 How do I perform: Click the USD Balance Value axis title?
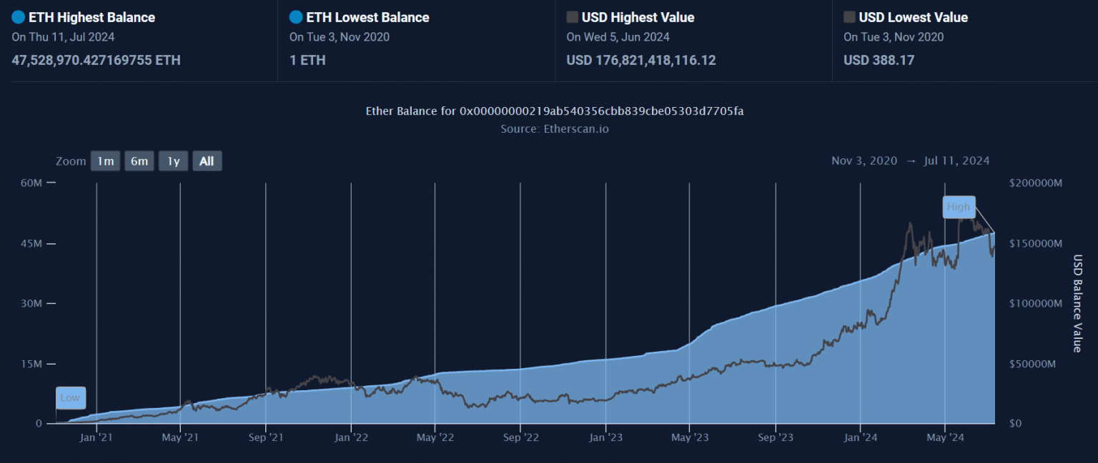pyautogui.click(x=1077, y=303)
